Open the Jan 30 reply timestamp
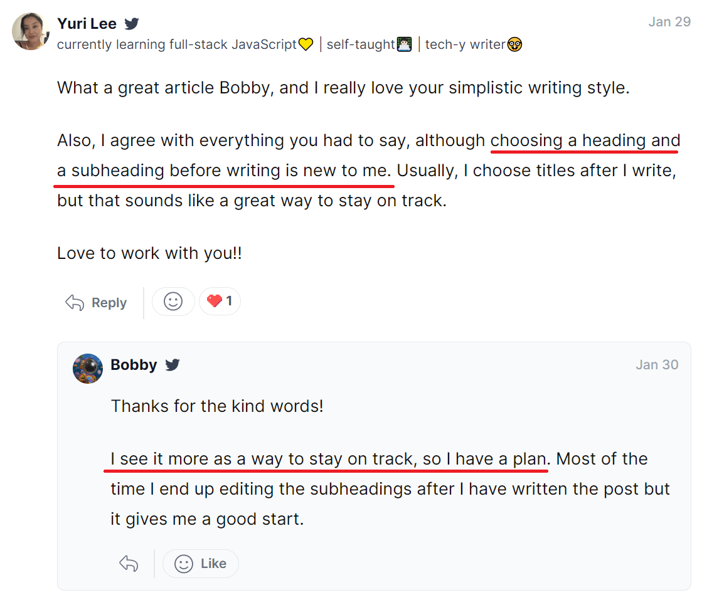The height and width of the screenshot is (605, 702). 657,365
